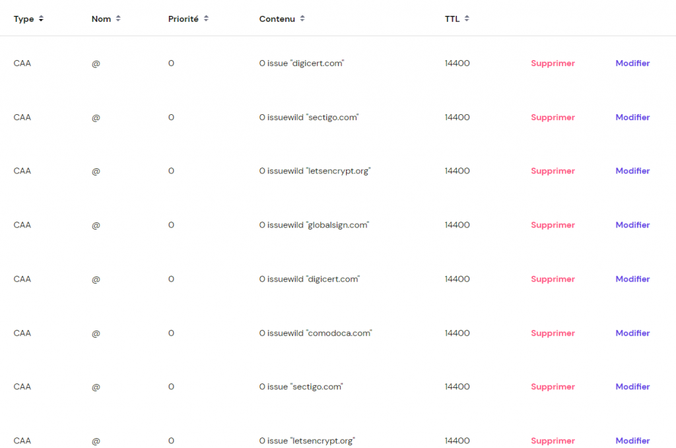Click sort icon beside Contenu header

coord(302,19)
